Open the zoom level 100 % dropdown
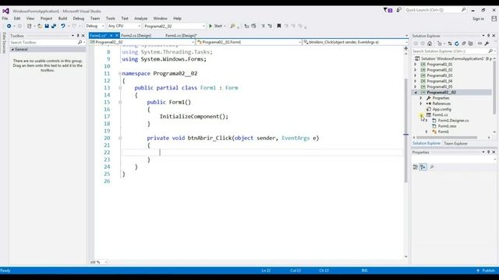 tap(98, 262)
